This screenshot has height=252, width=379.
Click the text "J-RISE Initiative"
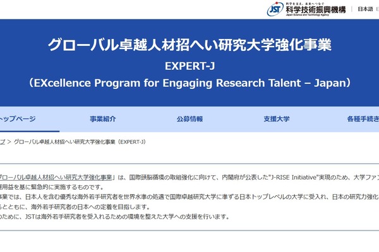tap(294, 178)
